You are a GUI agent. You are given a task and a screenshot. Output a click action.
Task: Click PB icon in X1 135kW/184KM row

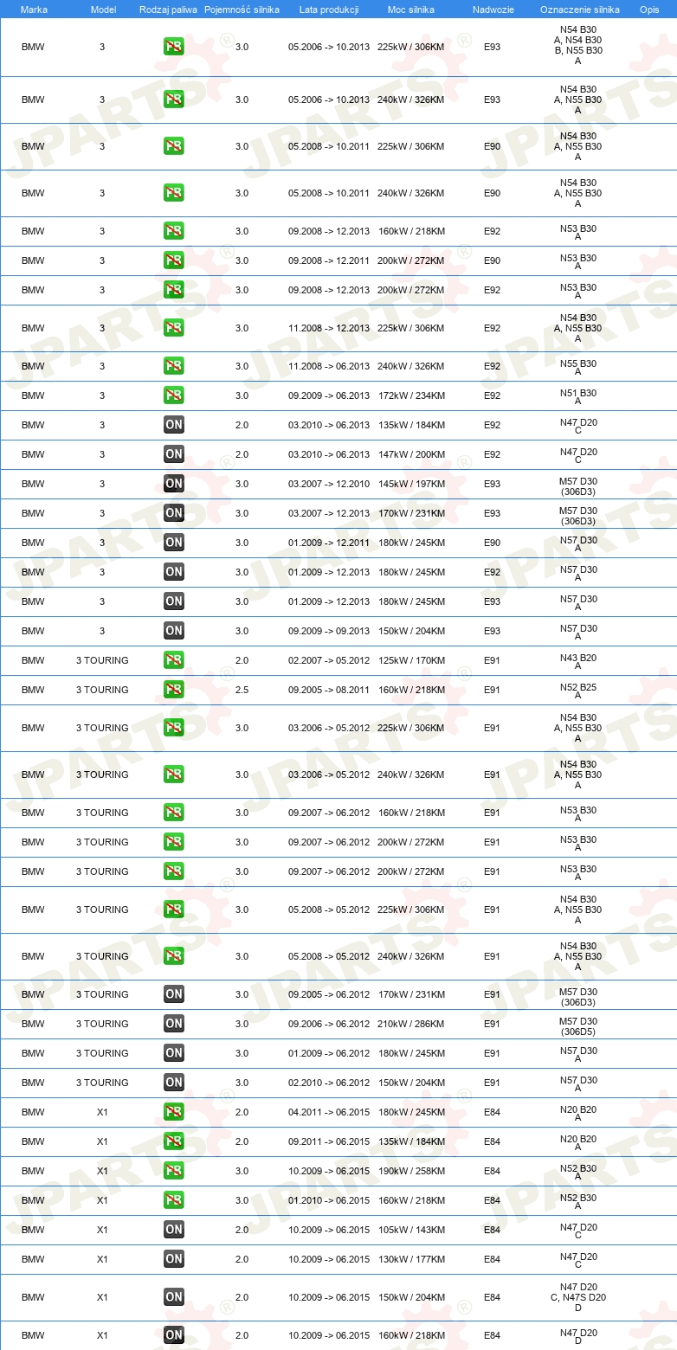pyautogui.click(x=173, y=1141)
